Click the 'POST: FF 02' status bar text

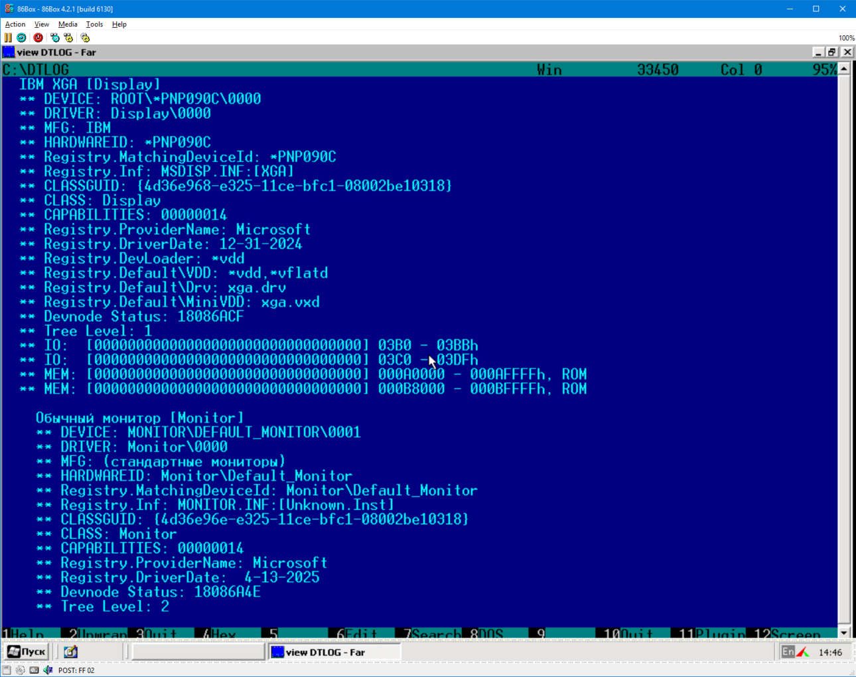pos(76,670)
